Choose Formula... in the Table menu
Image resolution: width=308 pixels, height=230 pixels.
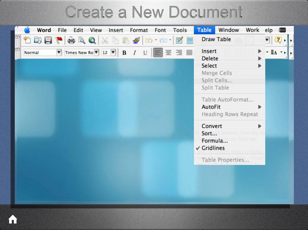pos(229,141)
